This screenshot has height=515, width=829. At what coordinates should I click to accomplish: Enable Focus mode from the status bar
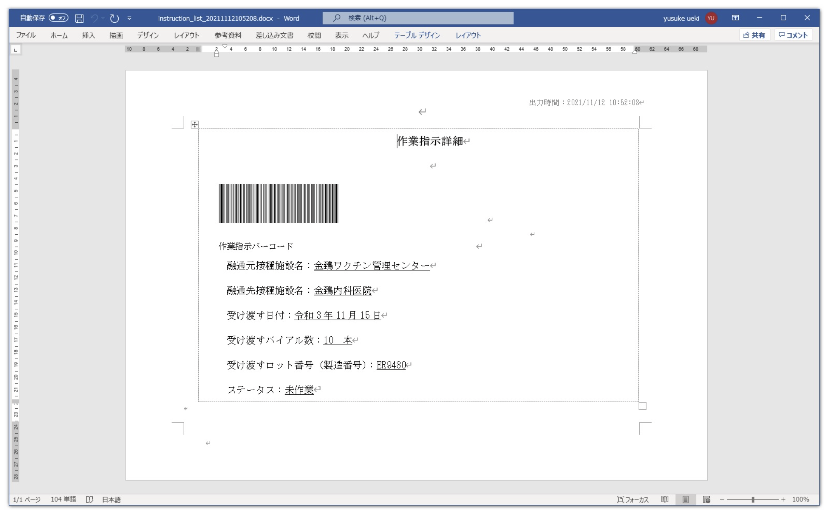click(633, 499)
